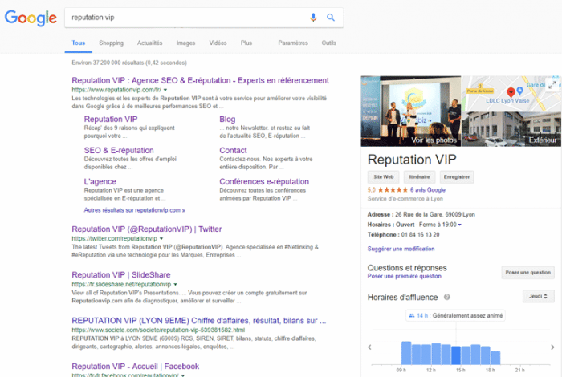Viewport: 562px width, 377px height.
Task: Click the Enregistrer button
Action: (457, 176)
